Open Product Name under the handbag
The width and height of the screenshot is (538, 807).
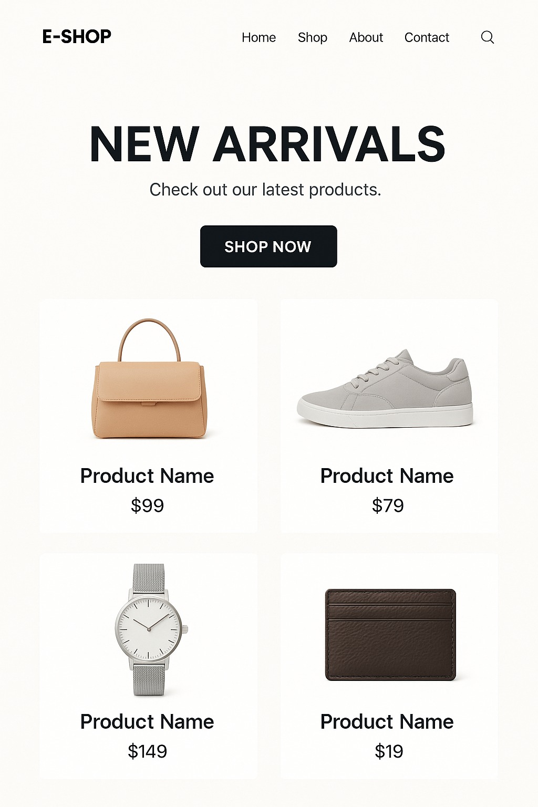[x=147, y=476]
